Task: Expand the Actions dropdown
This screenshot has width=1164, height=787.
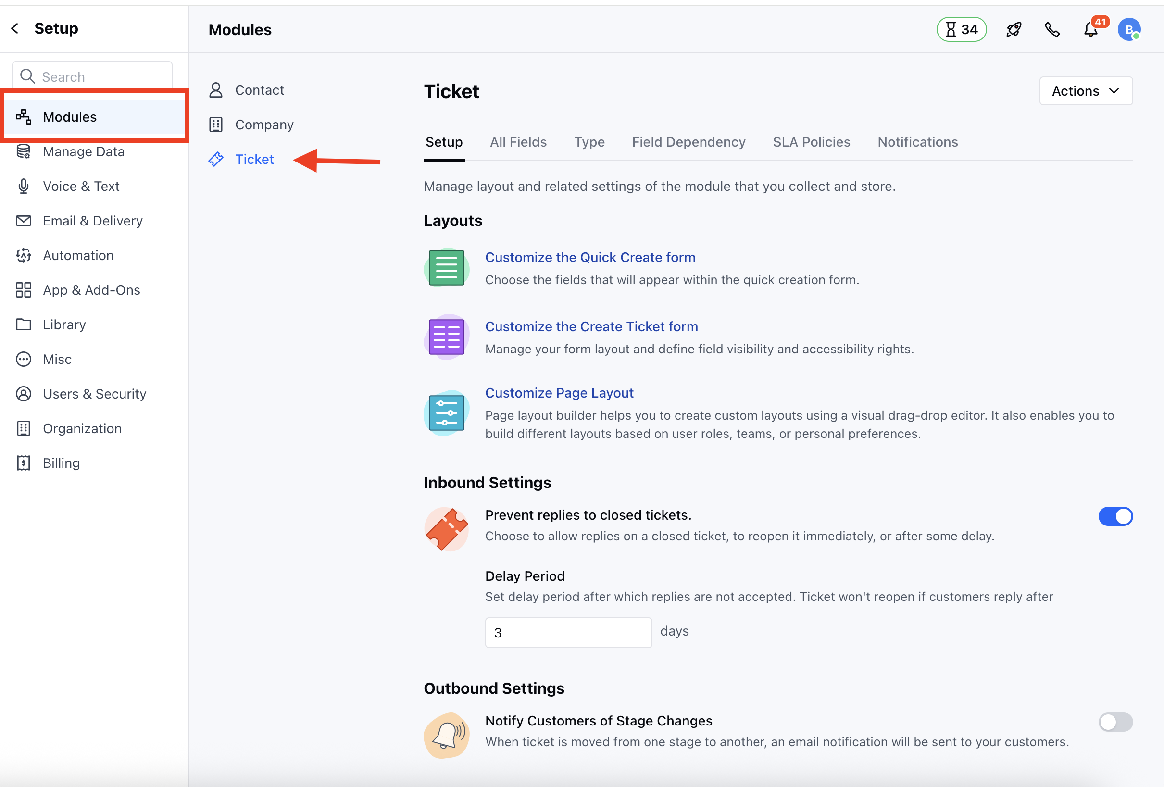Action: [1085, 91]
